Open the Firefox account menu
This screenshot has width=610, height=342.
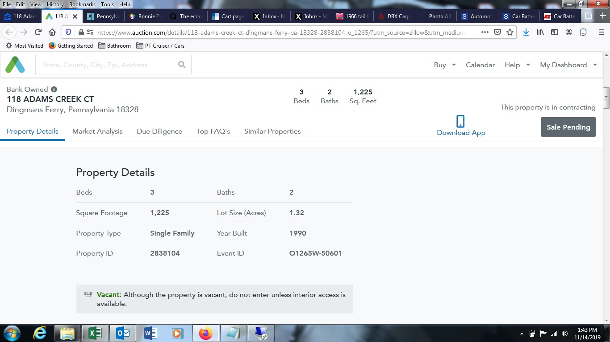point(568,32)
